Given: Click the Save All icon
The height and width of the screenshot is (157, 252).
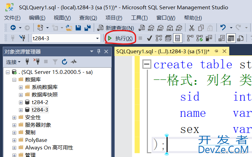Looking at the screenshot, I should point(88,28).
